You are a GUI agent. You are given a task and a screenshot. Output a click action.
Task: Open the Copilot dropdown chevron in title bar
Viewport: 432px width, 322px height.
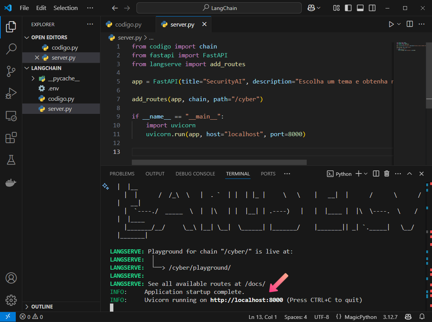pyautogui.click(x=319, y=8)
